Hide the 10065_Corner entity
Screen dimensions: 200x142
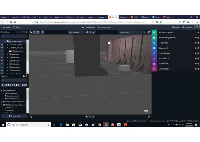[x=2, y=45]
